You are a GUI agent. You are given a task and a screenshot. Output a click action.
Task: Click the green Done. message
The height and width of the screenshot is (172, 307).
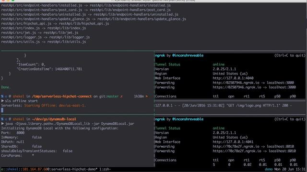point(6,87)
